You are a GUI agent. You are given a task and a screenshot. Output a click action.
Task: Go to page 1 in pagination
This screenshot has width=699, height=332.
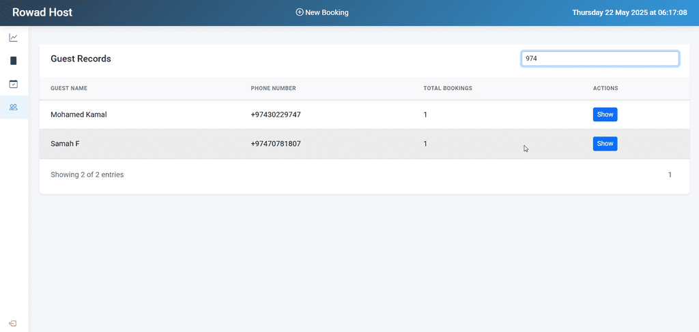pyautogui.click(x=670, y=175)
